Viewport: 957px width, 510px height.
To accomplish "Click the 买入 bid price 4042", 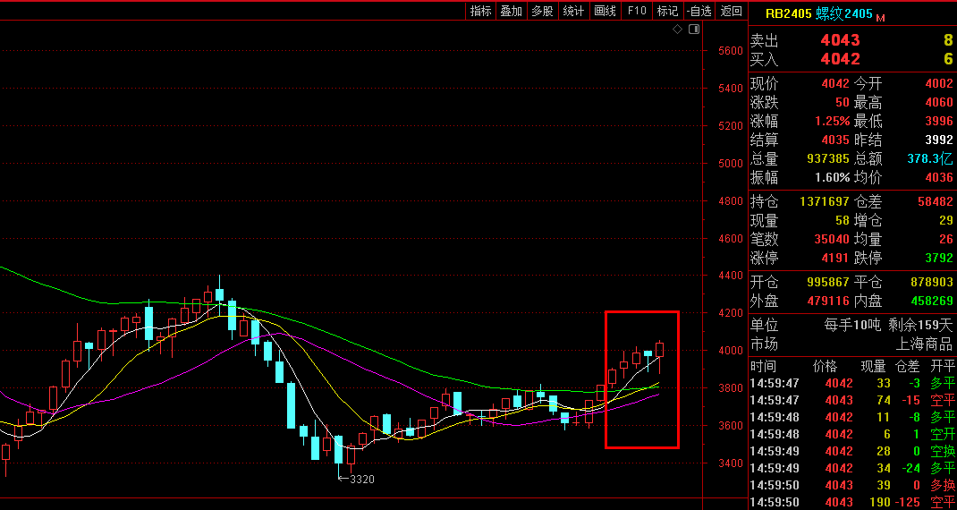I will coord(840,59).
